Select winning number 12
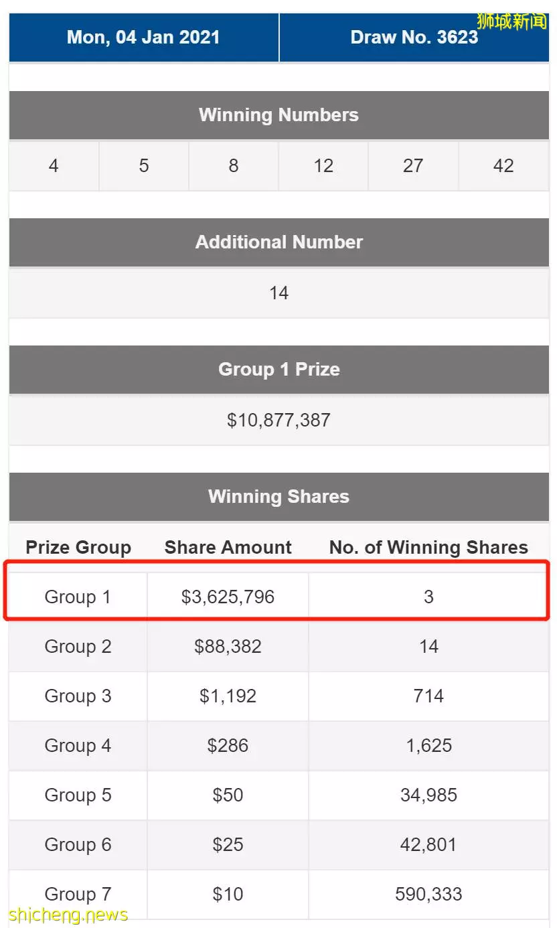Screen dimensions: 557x928 point(323,166)
